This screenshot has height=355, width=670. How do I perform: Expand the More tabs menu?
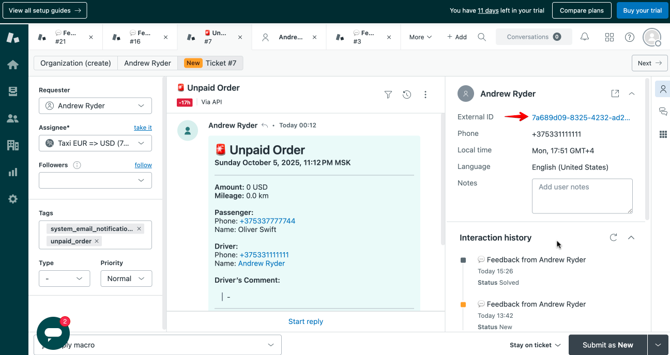pyautogui.click(x=420, y=37)
